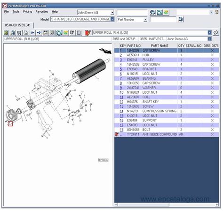
Task: Open the shopping cart icon in the toolbar
Action: click(x=19, y=33)
